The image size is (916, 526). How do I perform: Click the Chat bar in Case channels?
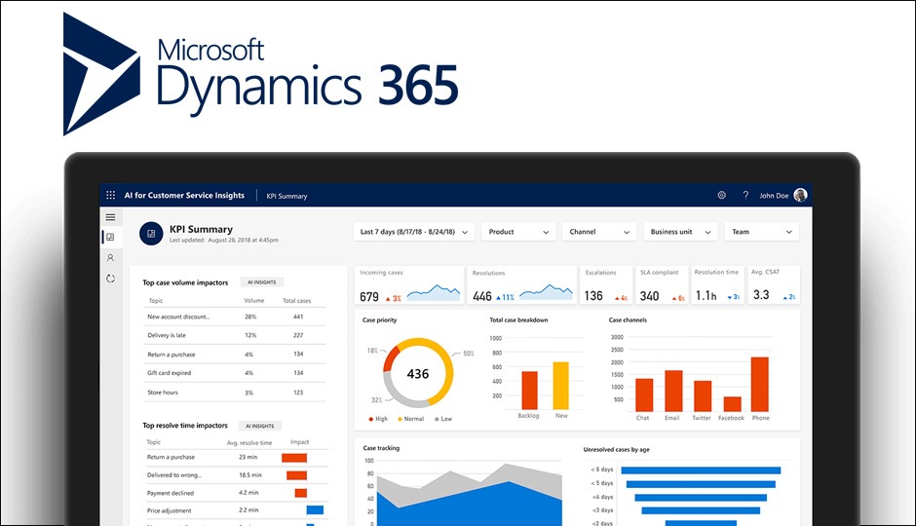click(x=644, y=395)
